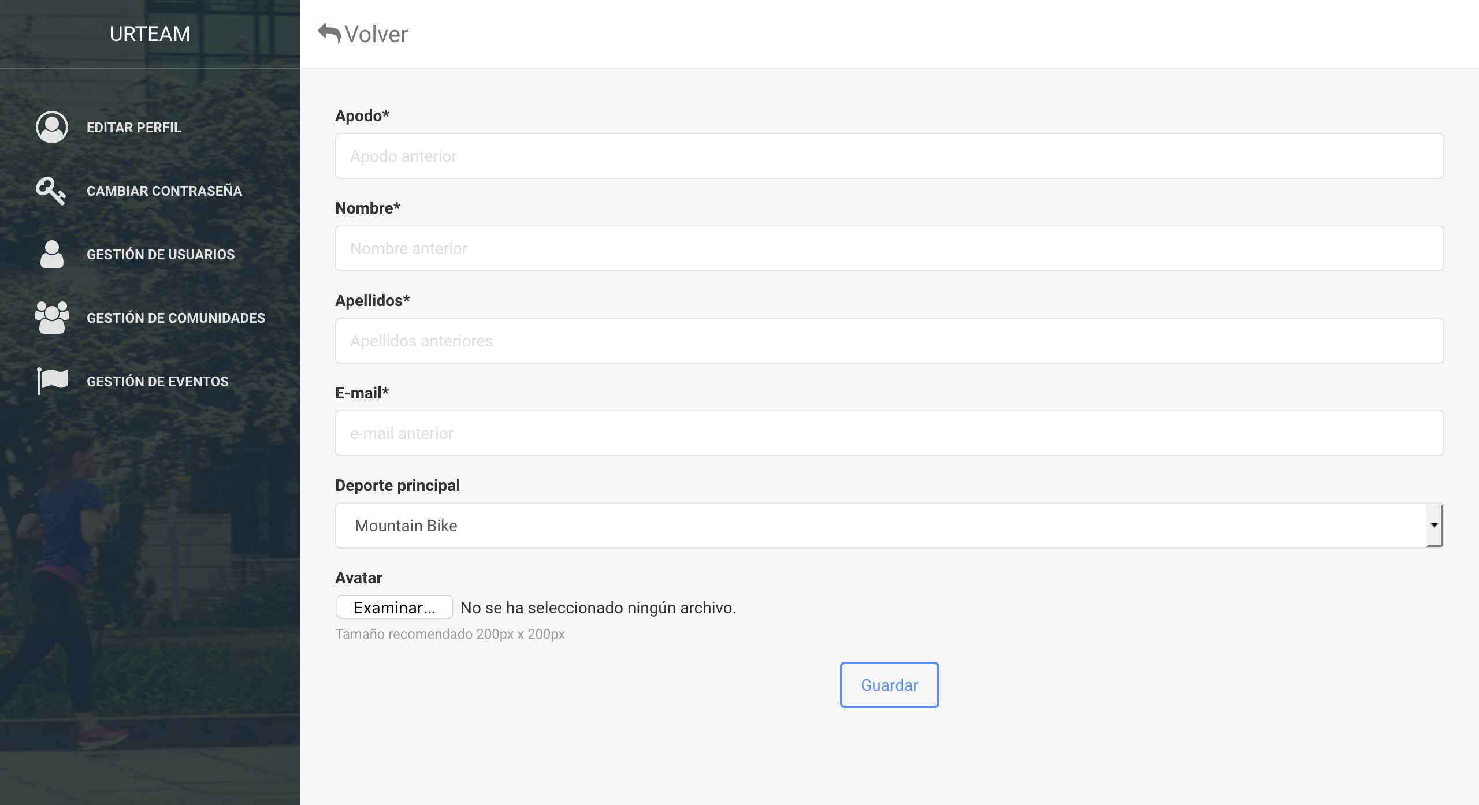
Task: Select the Mountain Bike combo box
Action: [x=889, y=526]
